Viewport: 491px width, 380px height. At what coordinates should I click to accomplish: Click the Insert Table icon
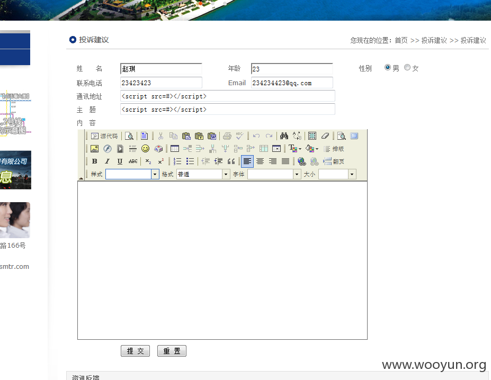point(175,149)
